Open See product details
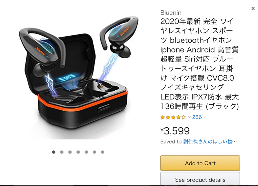This screenshot has height=186, width=258. point(200,180)
